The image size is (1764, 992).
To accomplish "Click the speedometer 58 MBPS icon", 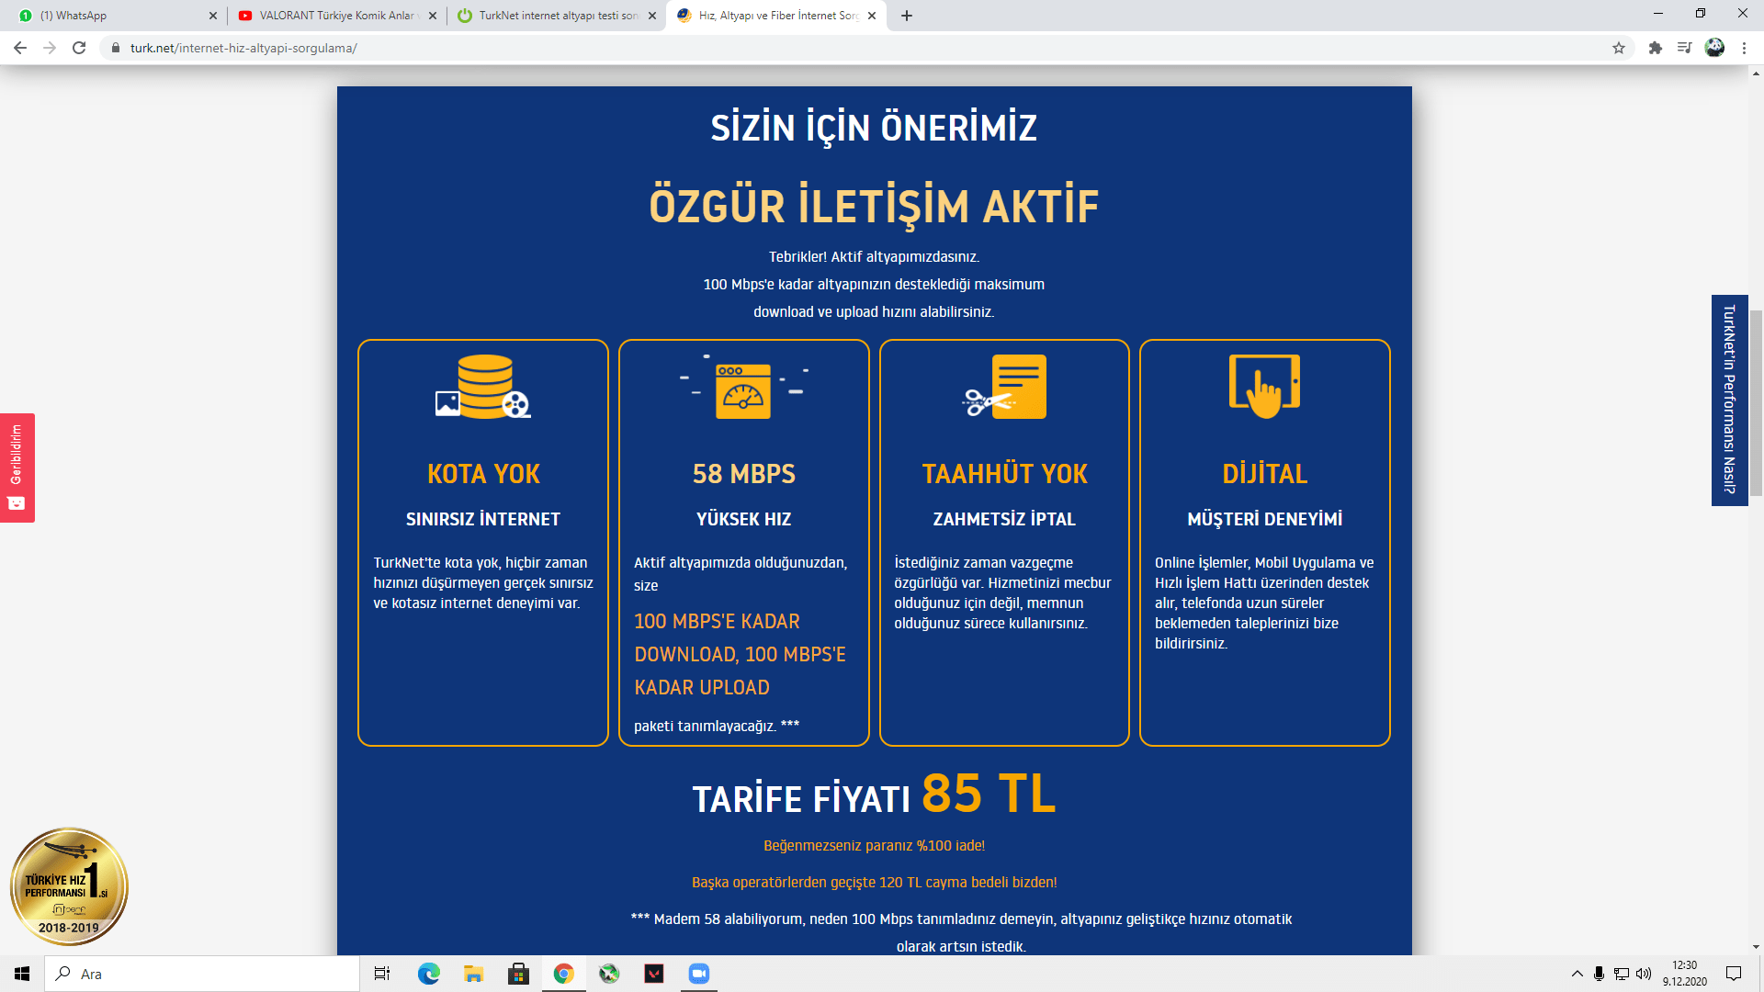I will pyautogui.click(x=743, y=389).
